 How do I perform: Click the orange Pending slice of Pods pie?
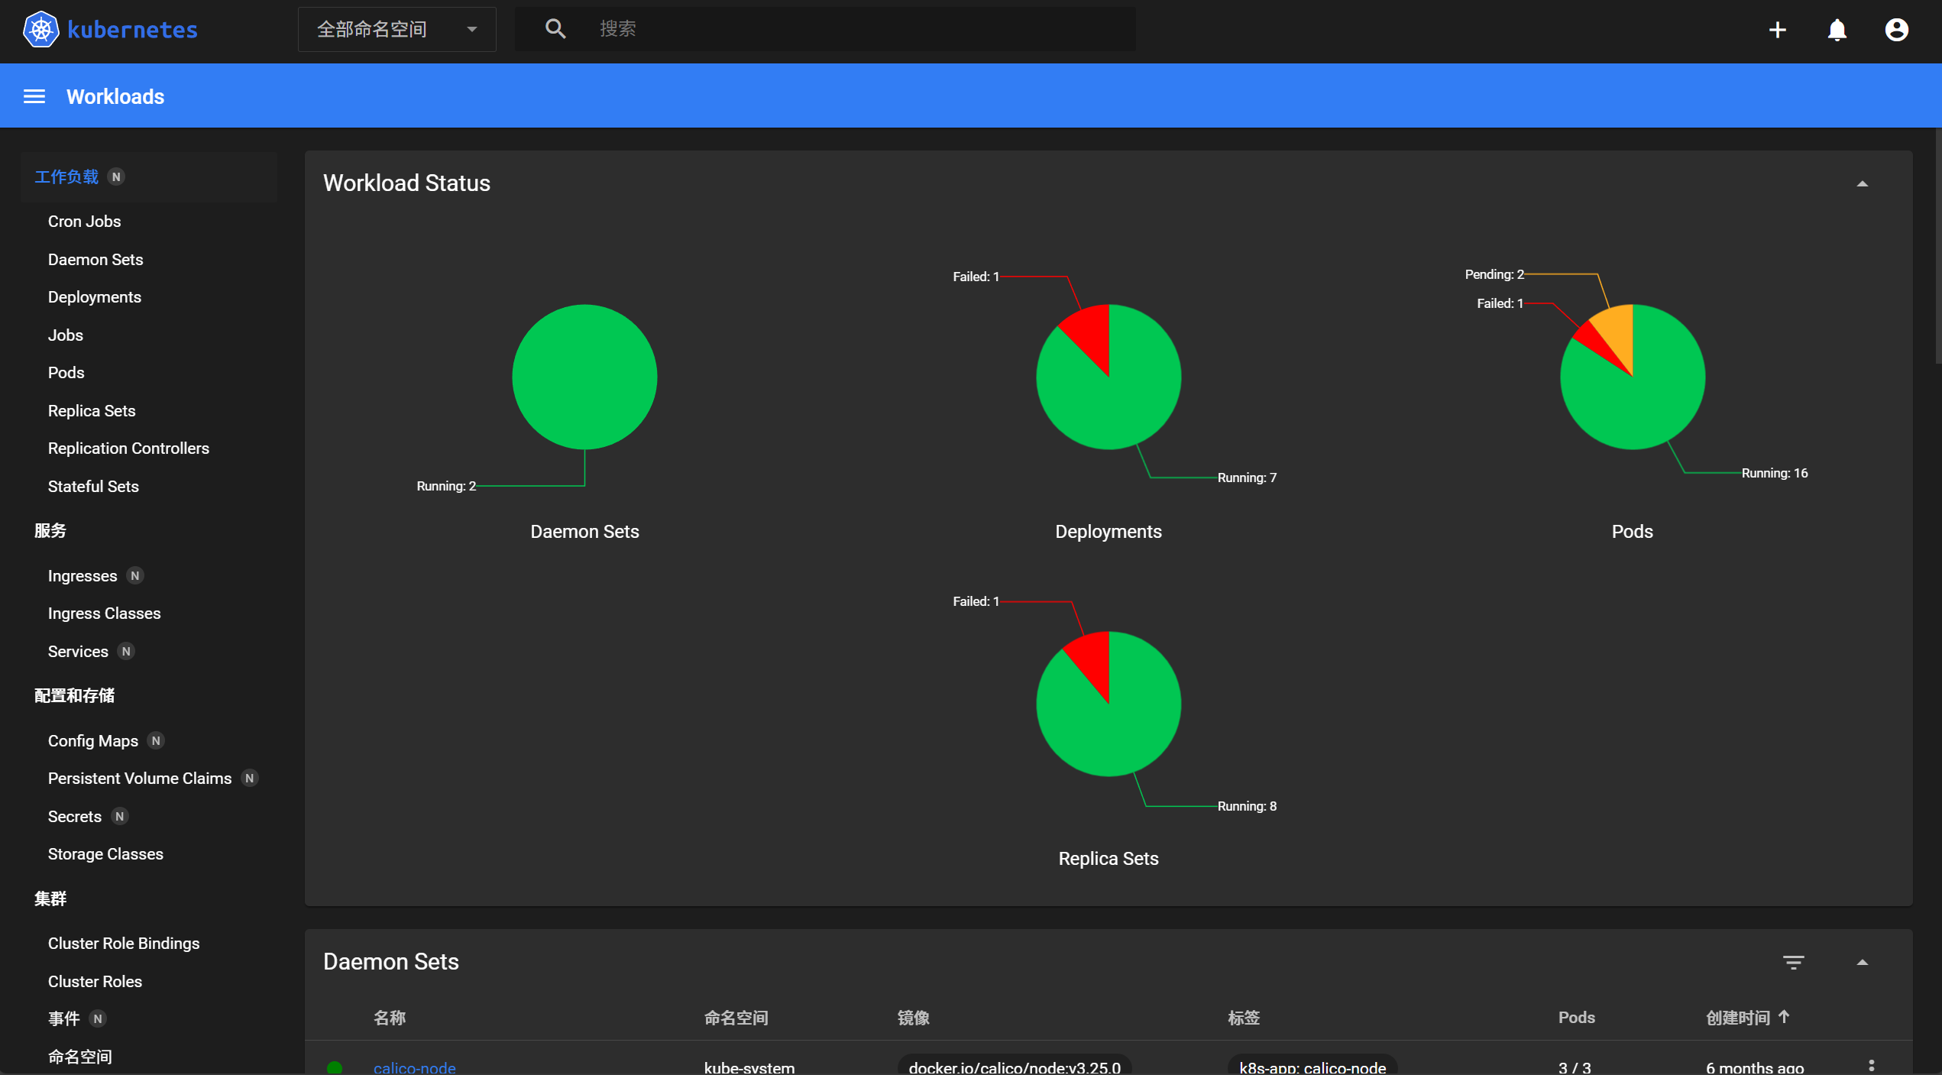tap(1618, 329)
